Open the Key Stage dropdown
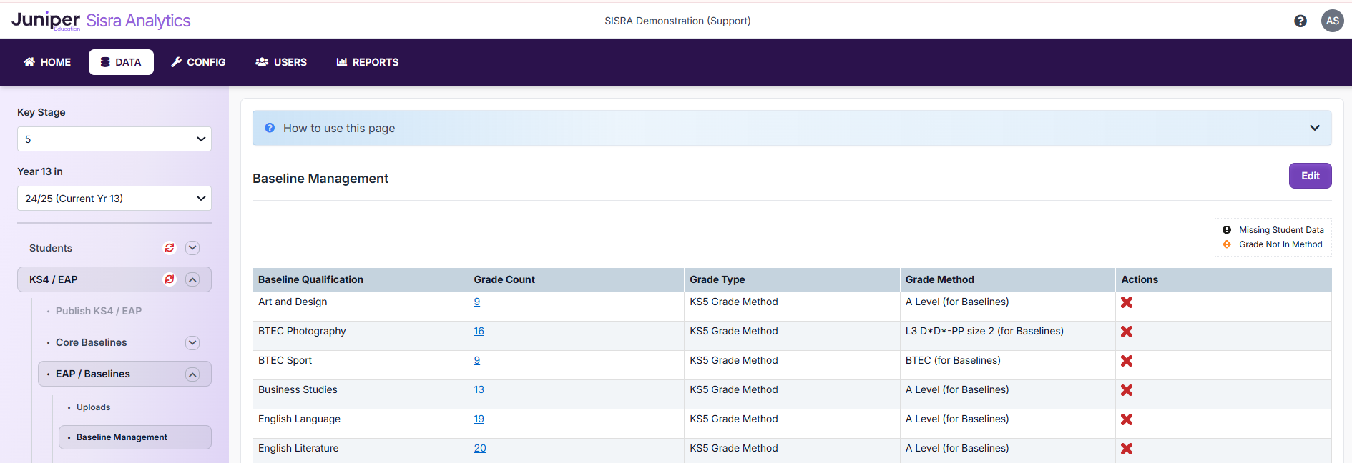 pos(114,139)
